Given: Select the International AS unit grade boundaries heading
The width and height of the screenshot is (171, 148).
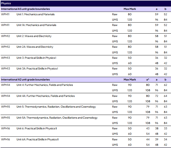Looking at the screenshot, I should coord(25,9).
